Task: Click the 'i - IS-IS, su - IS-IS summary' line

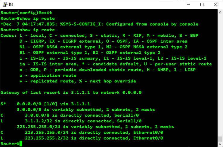Action: [113, 58]
